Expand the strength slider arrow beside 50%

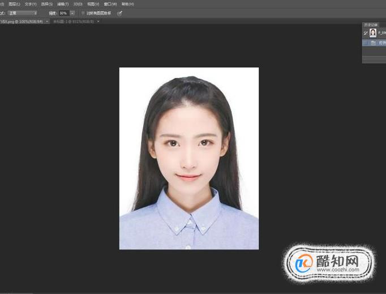pos(72,13)
